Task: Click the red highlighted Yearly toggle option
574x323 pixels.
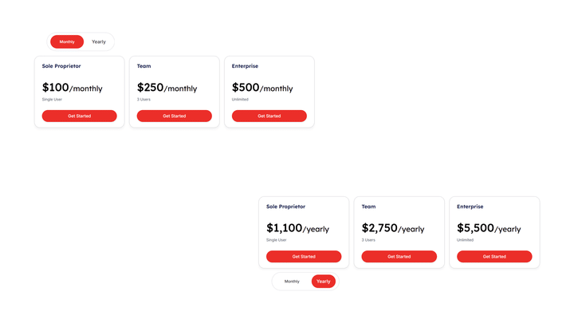Action: click(324, 282)
